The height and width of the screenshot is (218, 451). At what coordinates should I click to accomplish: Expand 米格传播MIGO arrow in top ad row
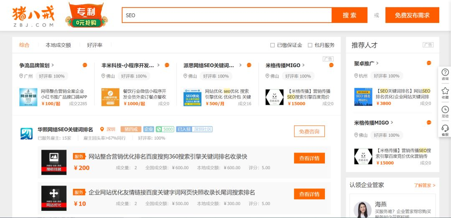(303, 65)
